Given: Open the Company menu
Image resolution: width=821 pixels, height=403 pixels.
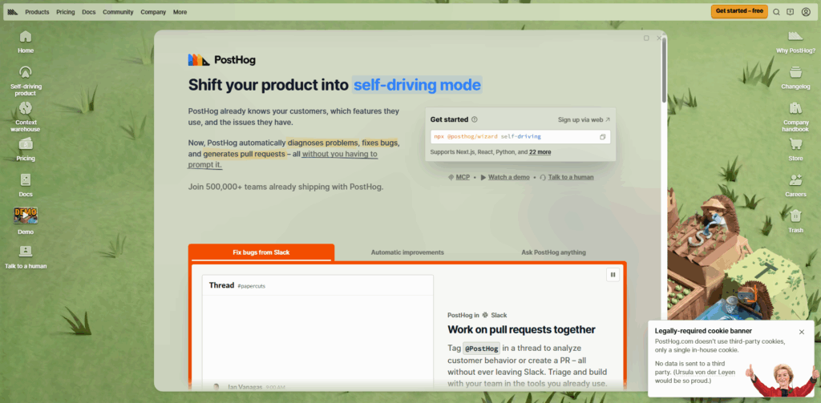Looking at the screenshot, I should pos(153,11).
